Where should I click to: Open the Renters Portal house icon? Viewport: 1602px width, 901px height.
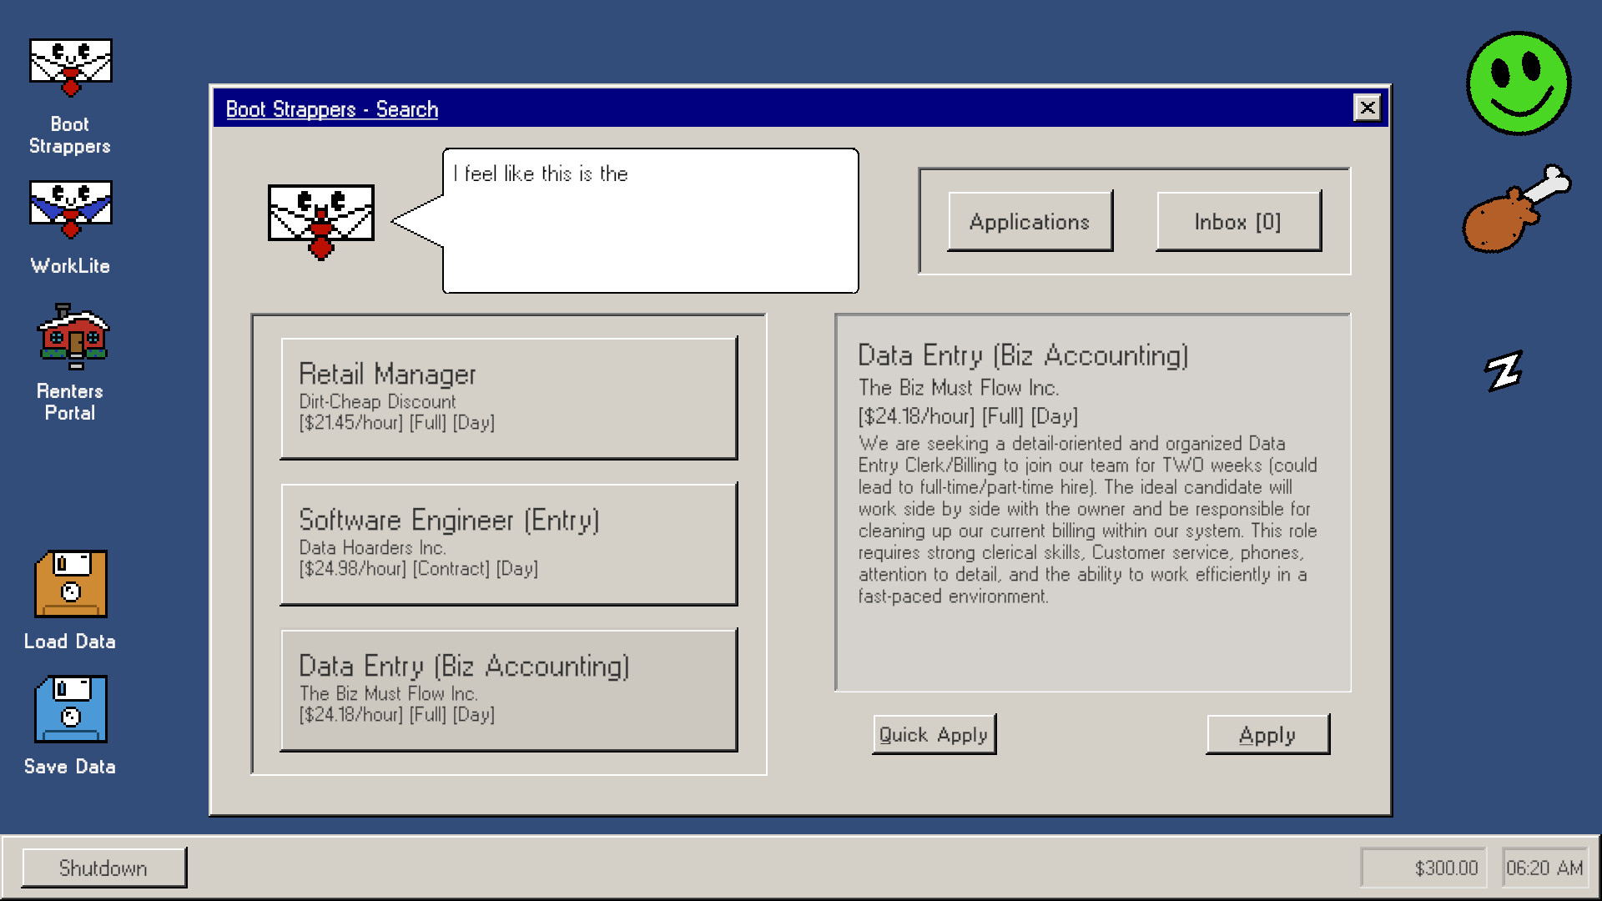(x=71, y=337)
